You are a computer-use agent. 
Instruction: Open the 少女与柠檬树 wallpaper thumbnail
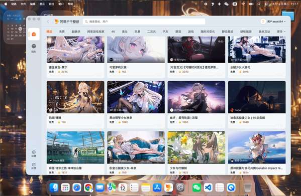(196, 147)
